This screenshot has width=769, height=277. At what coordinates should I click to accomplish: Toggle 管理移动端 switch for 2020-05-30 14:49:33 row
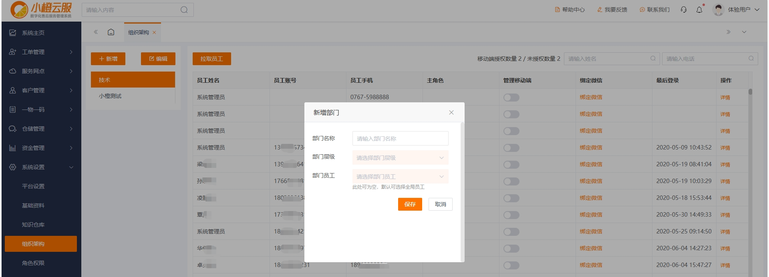coord(511,215)
